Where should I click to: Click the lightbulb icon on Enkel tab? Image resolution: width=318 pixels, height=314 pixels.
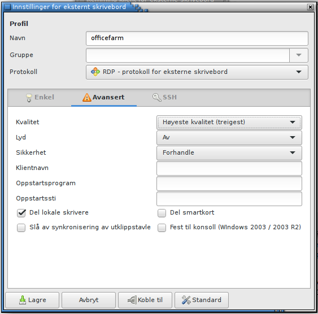[29, 98]
